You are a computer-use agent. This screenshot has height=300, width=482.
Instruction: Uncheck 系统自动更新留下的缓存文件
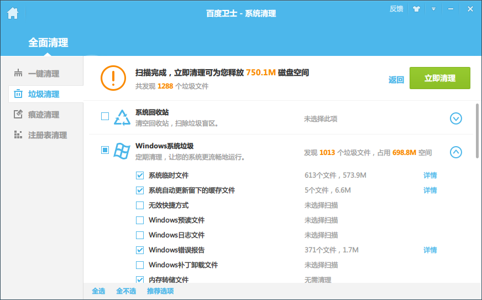point(140,190)
